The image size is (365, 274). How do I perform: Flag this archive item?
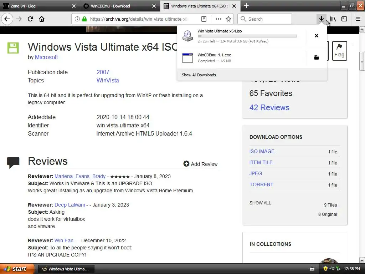pos(339,51)
